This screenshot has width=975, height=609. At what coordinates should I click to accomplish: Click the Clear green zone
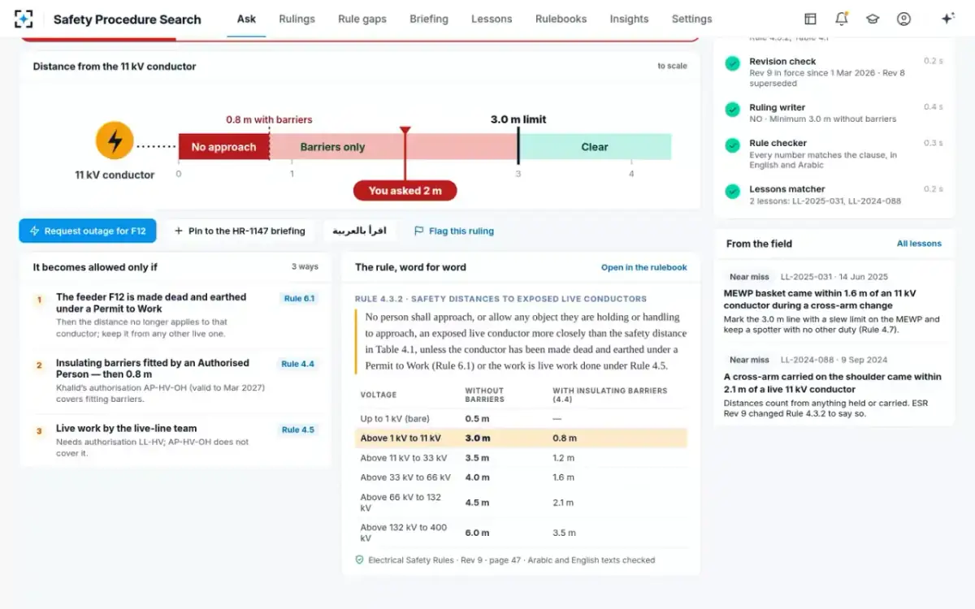click(595, 147)
